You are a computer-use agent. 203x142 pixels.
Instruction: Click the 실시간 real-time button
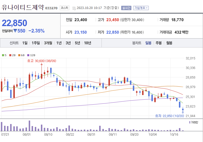[126, 8]
